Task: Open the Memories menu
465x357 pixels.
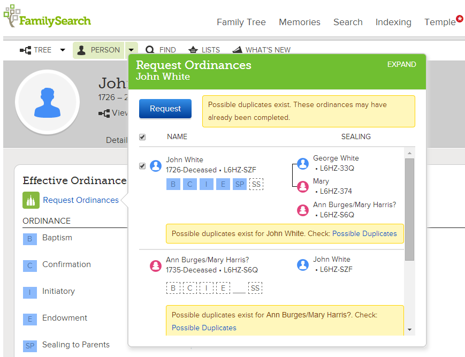Action: click(x=299, y=22)
